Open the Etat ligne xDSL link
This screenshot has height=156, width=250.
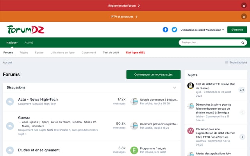(136, 53)
